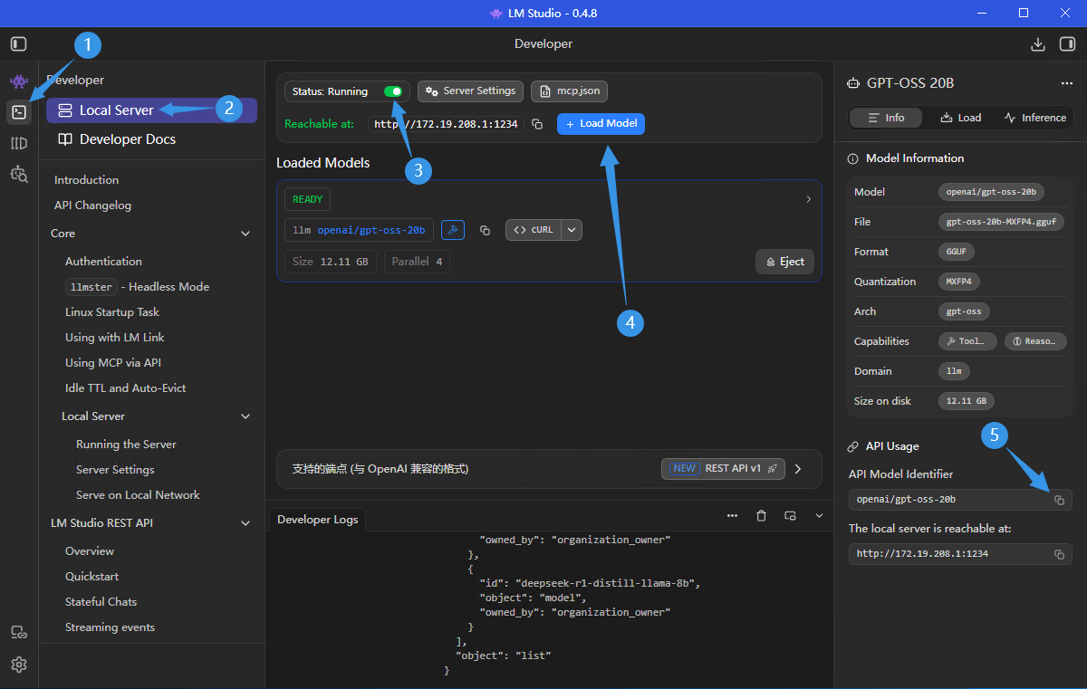
Task: Copy the API Model Identifier
Action: pyautogui.click(x=1059, y=500)
